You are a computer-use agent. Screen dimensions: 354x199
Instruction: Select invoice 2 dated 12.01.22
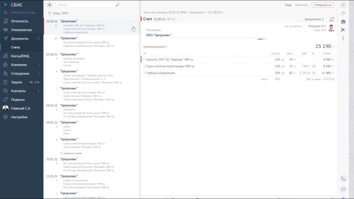[92, 182]
